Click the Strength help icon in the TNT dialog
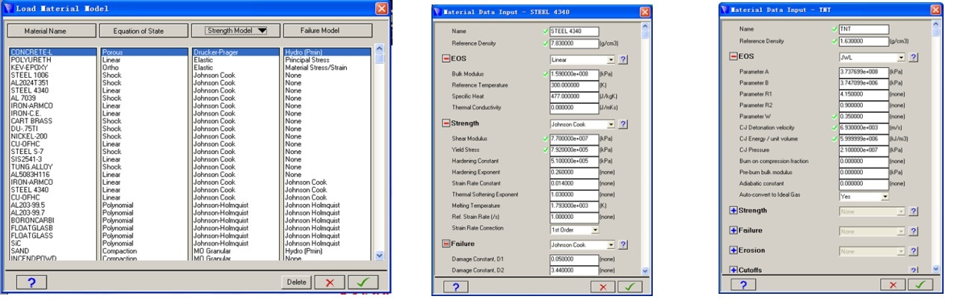Screen dimensions: 972x305 point(914,211)
